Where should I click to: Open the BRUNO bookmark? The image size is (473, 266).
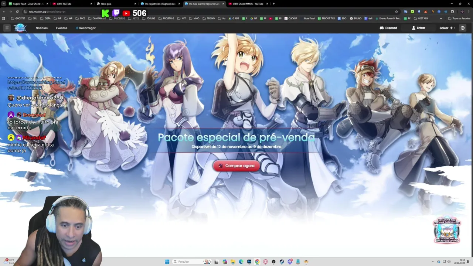356,18
